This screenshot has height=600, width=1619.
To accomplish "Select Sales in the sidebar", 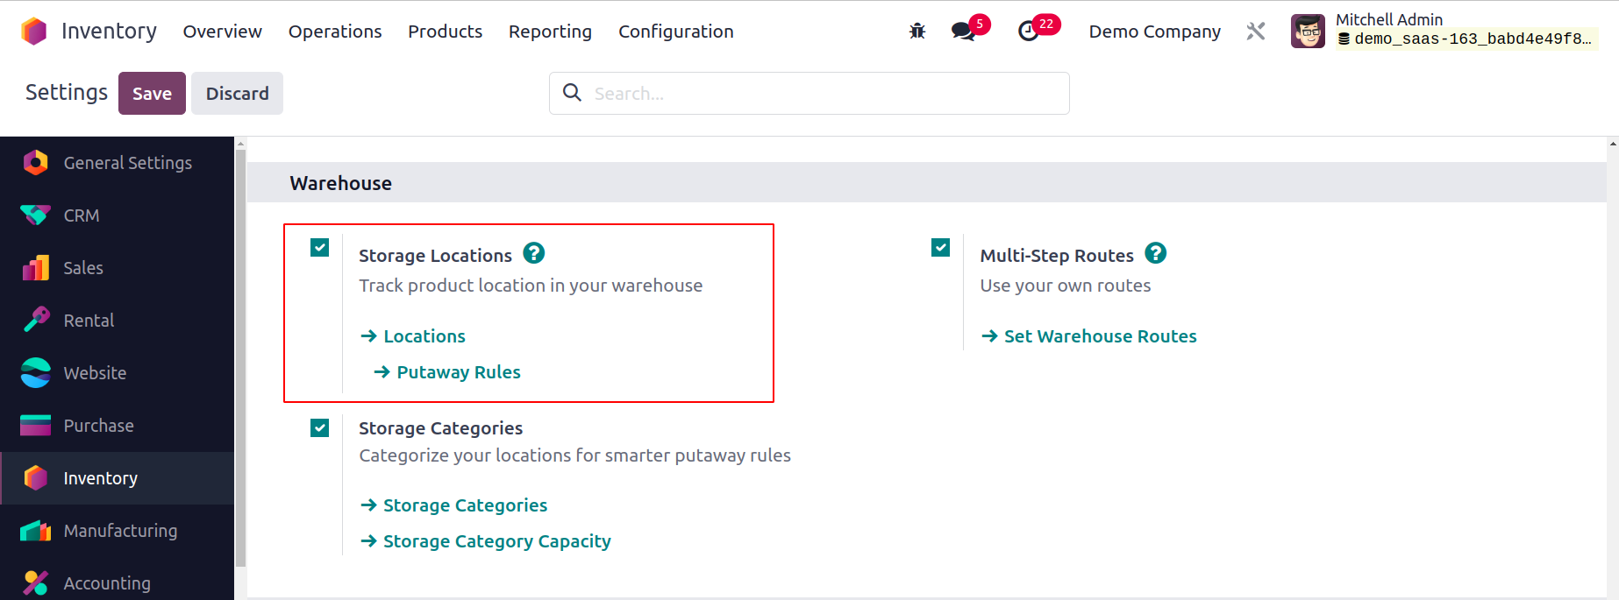I will click(x=118, y=268).
